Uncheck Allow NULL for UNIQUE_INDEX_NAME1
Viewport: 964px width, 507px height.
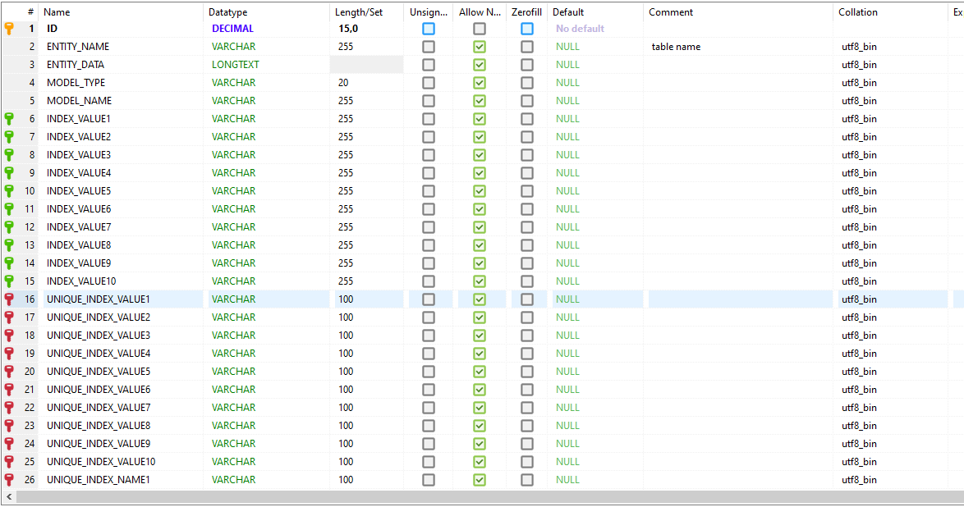pos(480,480)
